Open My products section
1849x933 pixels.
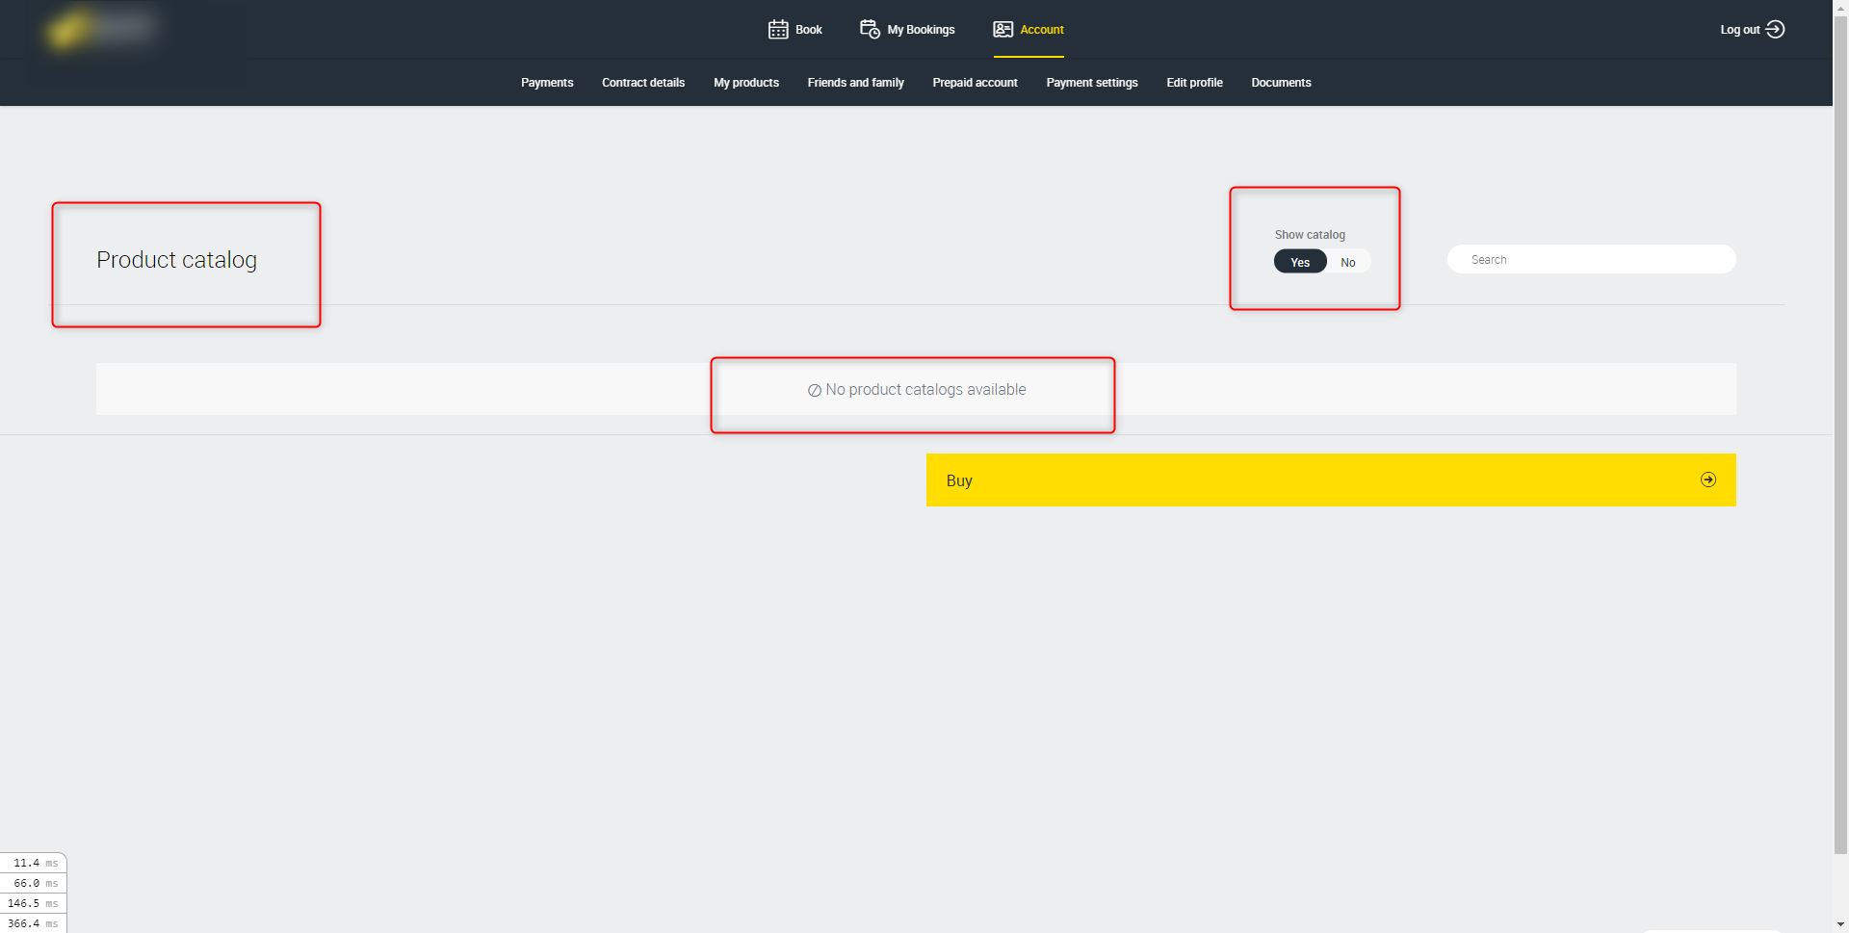coord(745,83)
